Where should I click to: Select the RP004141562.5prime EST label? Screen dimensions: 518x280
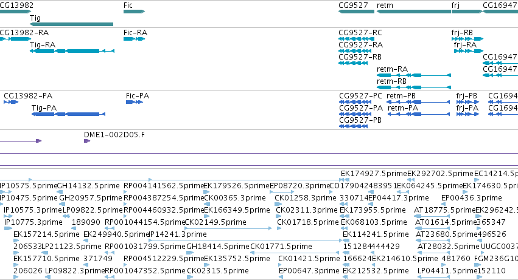pos(164,186)
